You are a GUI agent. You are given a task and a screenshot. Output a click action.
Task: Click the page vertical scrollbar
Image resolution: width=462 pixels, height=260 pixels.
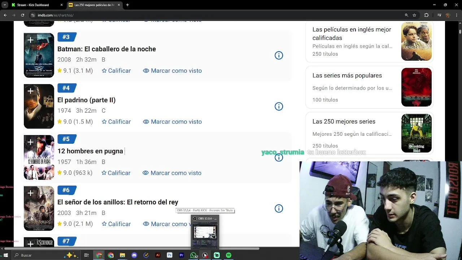460,31
